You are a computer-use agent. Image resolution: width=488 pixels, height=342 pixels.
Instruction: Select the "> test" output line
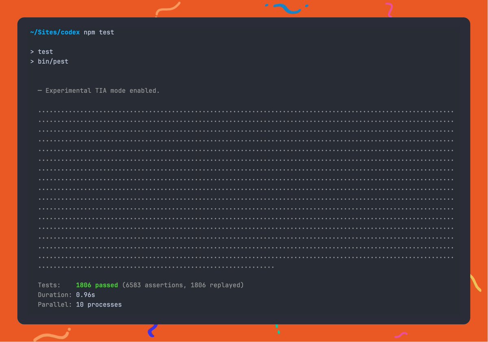(41, 52)
